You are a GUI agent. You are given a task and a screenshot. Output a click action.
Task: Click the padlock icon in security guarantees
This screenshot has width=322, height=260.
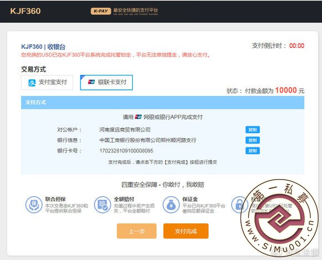tap(239, 205)
